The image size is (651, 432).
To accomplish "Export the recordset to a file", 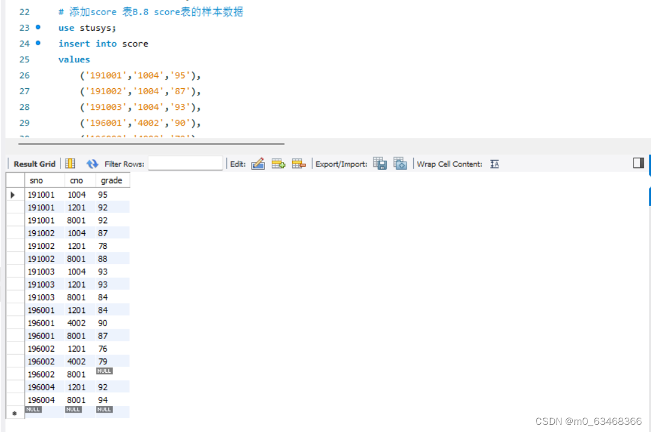I will 380,163.
